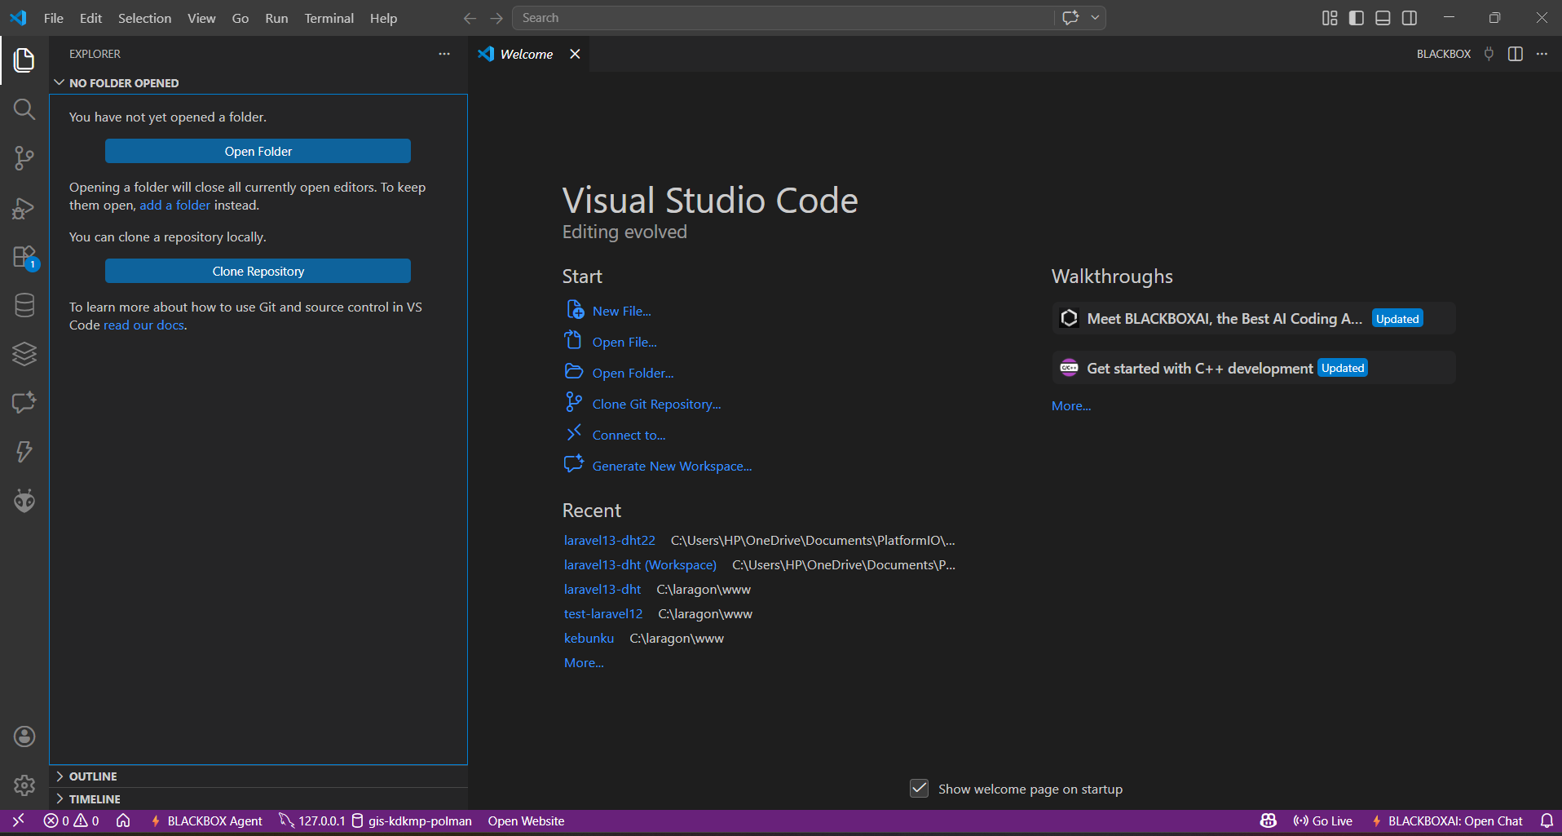Open the Database view icon

pyautogui.click(x=24, y=305)
